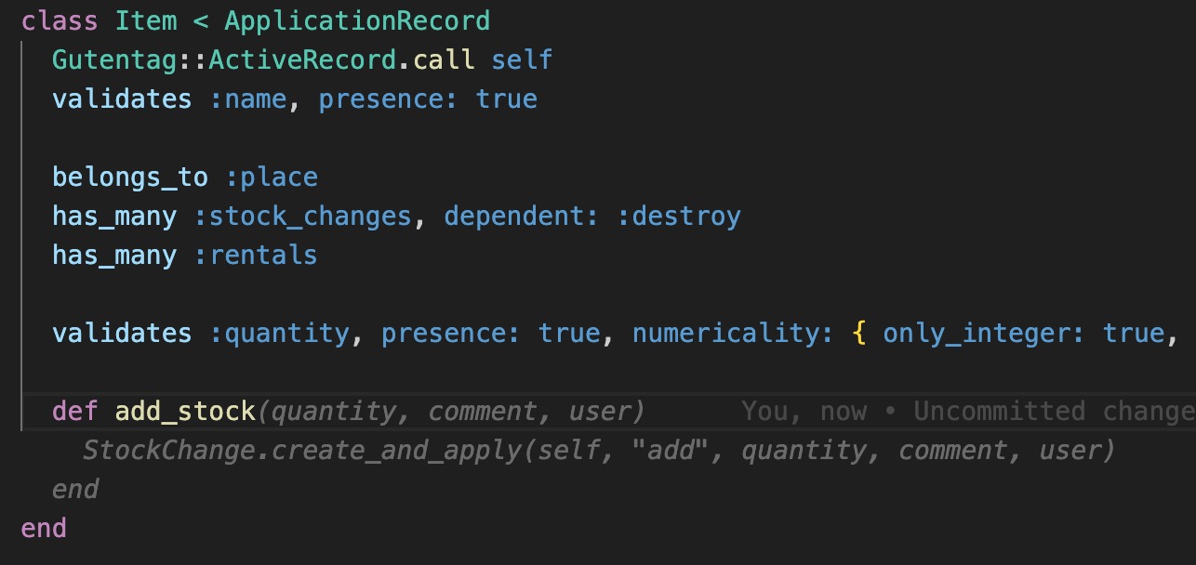The image size is (1196, 565).
Task: Click the only_integer option key
Action: pyautogui.click(x=983, y=334)
